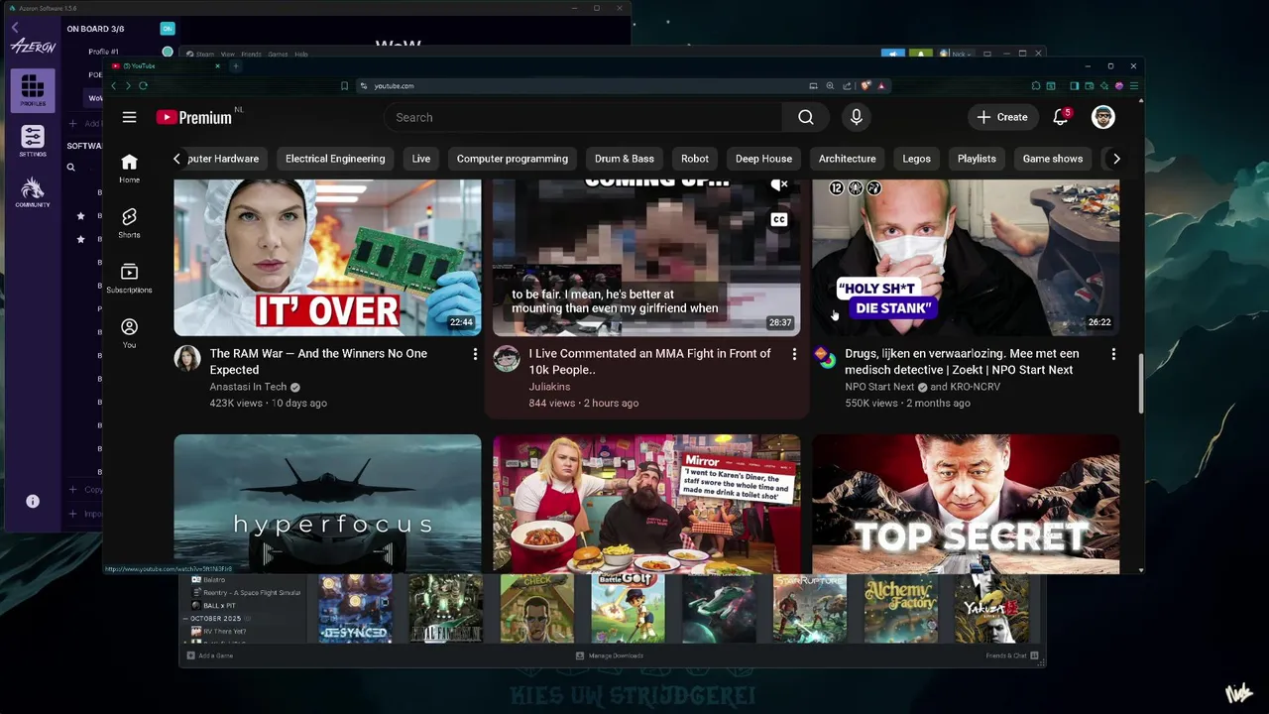The height and width of the screenshot is (714, 1269).
Task: Open options for the MMA Fight video
Action: coord(794,354)
